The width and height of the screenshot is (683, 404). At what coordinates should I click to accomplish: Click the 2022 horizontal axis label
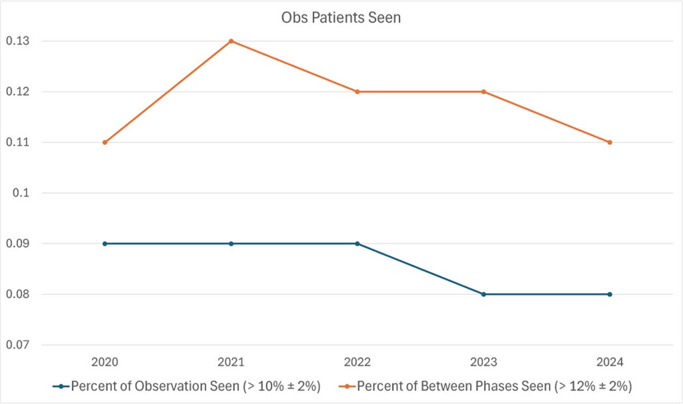coord(357,362)
